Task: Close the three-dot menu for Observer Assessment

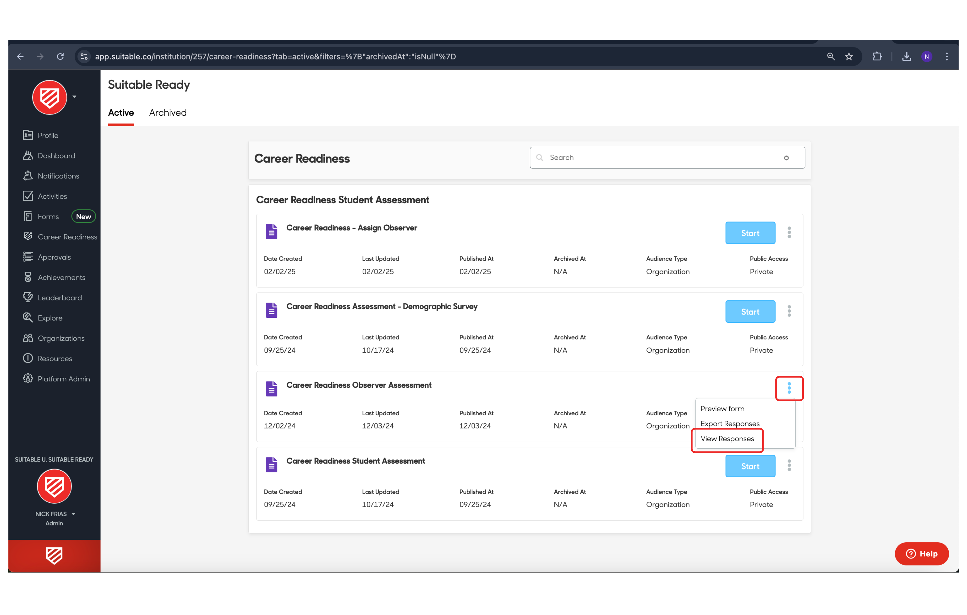Action: coord(789,388)
